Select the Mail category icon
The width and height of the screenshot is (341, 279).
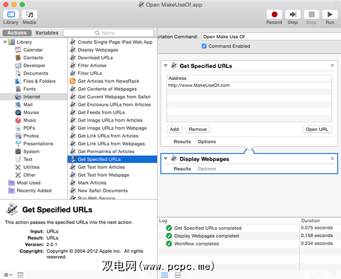click(18, 105)
